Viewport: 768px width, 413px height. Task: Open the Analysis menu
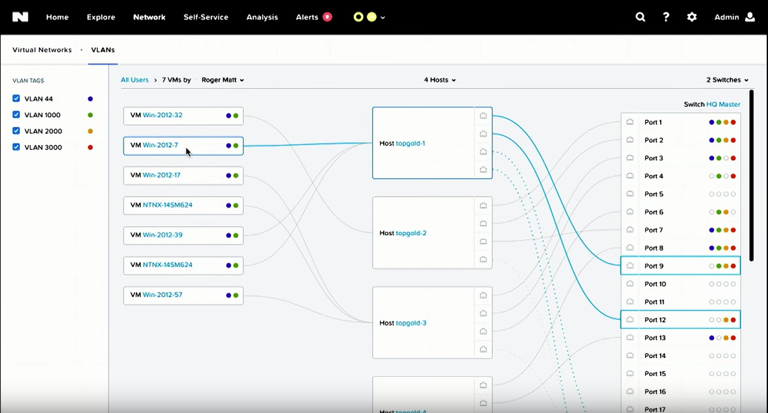coord(262,17)
